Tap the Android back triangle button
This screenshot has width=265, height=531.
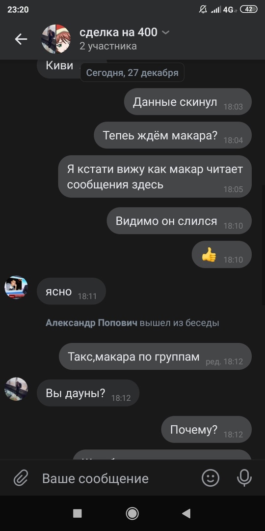[x=186, y=513]
